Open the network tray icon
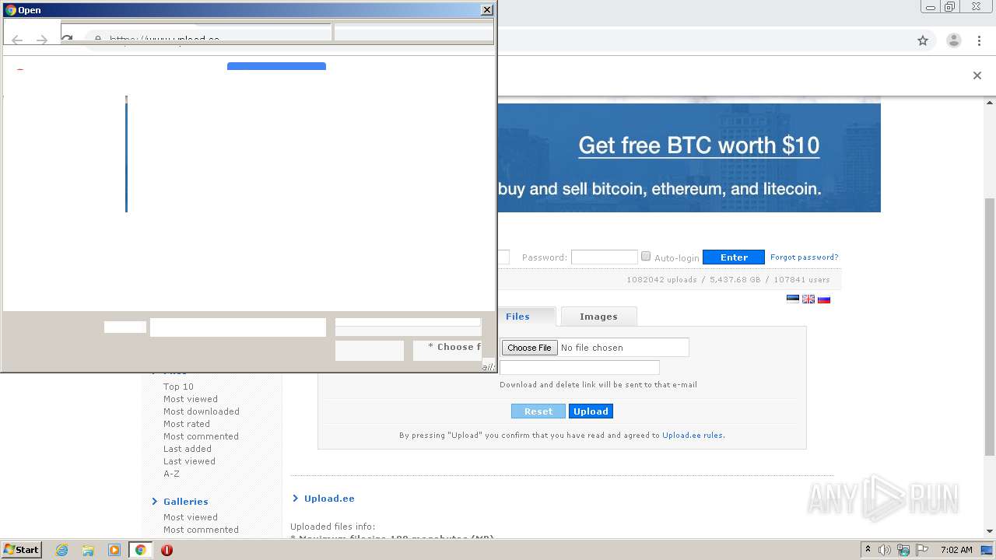Image resolution: width=996 pixels, height=560 pixels. tap(903, 550)
